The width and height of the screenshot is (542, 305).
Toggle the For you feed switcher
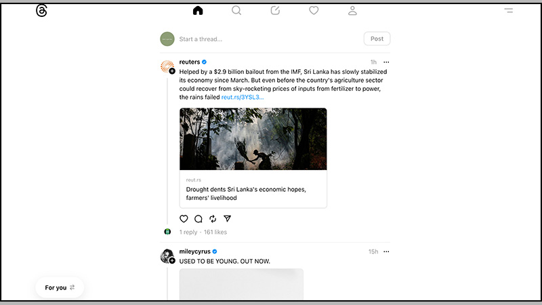(x=60, y=287)
